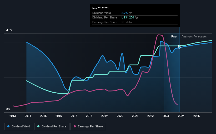Select the 2025 label on the time axis

point(197,116)
